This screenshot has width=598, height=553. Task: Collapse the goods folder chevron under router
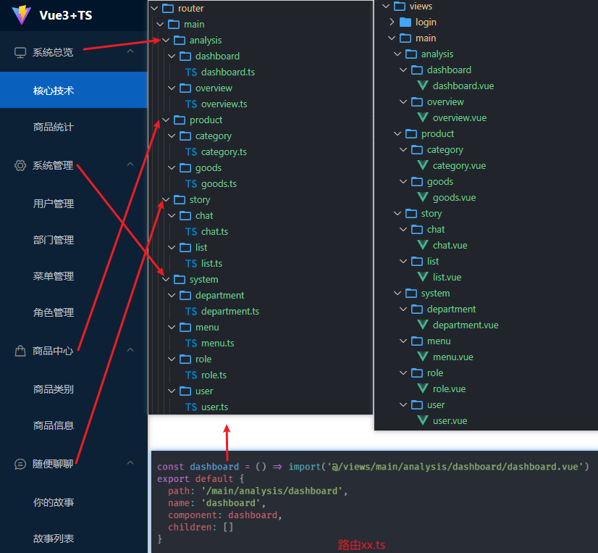172,167
